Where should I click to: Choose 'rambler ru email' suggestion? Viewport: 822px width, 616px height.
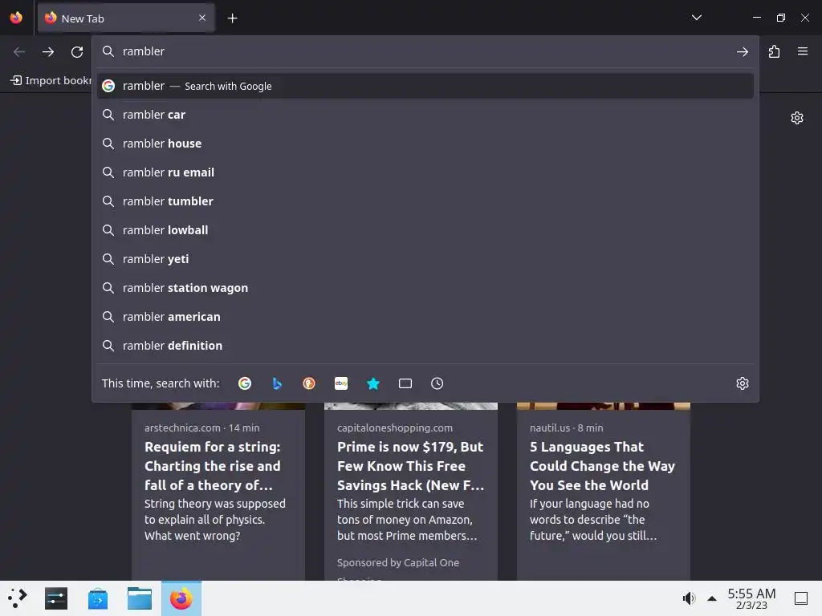point(425,172)
